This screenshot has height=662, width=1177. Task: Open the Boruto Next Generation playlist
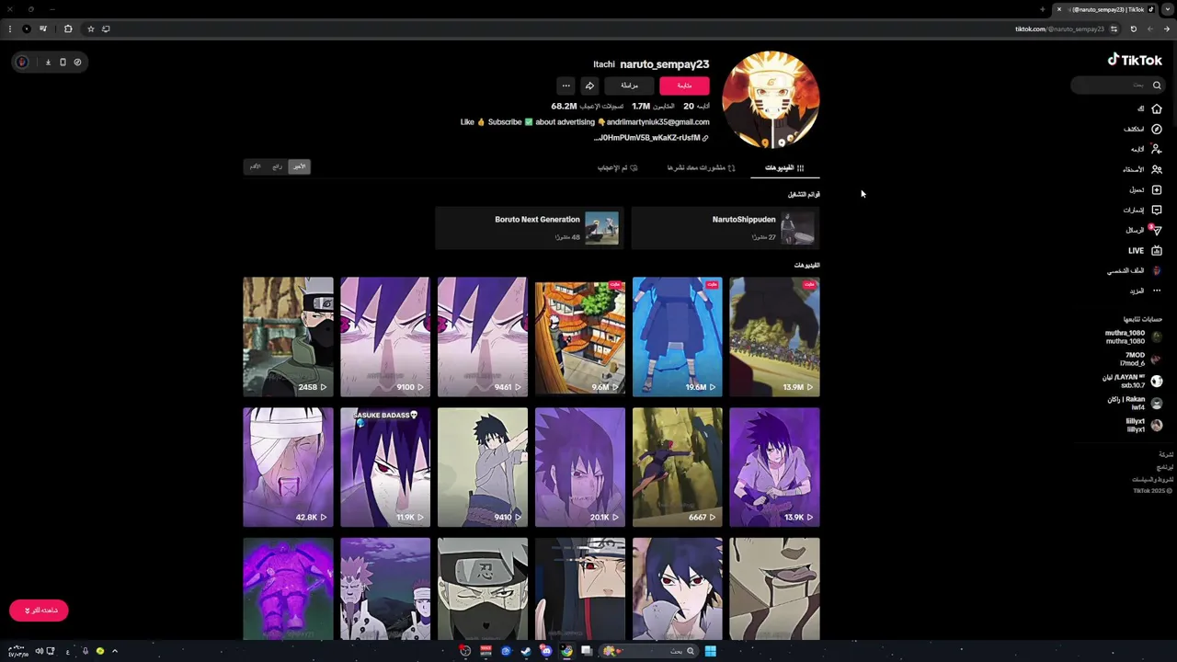click(530, 228)
